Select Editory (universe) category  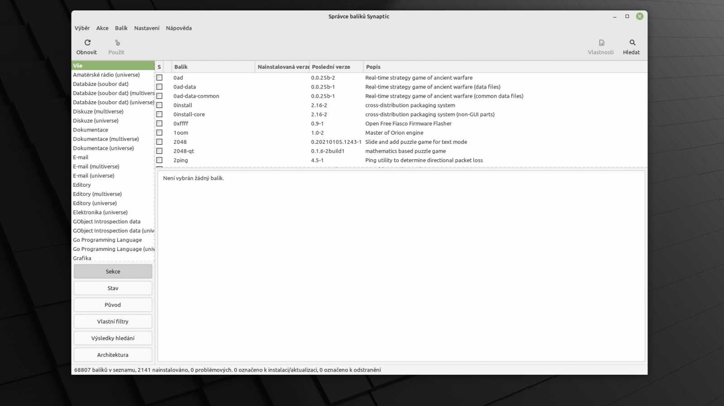113,203
